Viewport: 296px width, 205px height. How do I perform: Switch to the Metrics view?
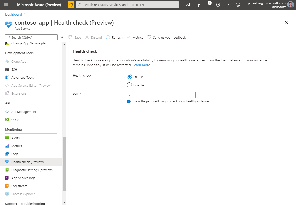(135, 37)
